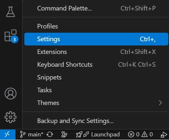Open the remote window indicator

8,134
